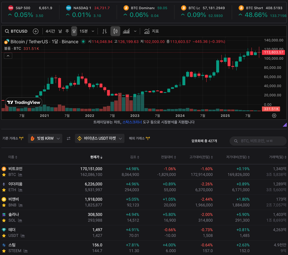The image size is (288, 255).
Task: Click the 기준 거래소 info icon
Action: pyautogui.click(x=21, y=139)
